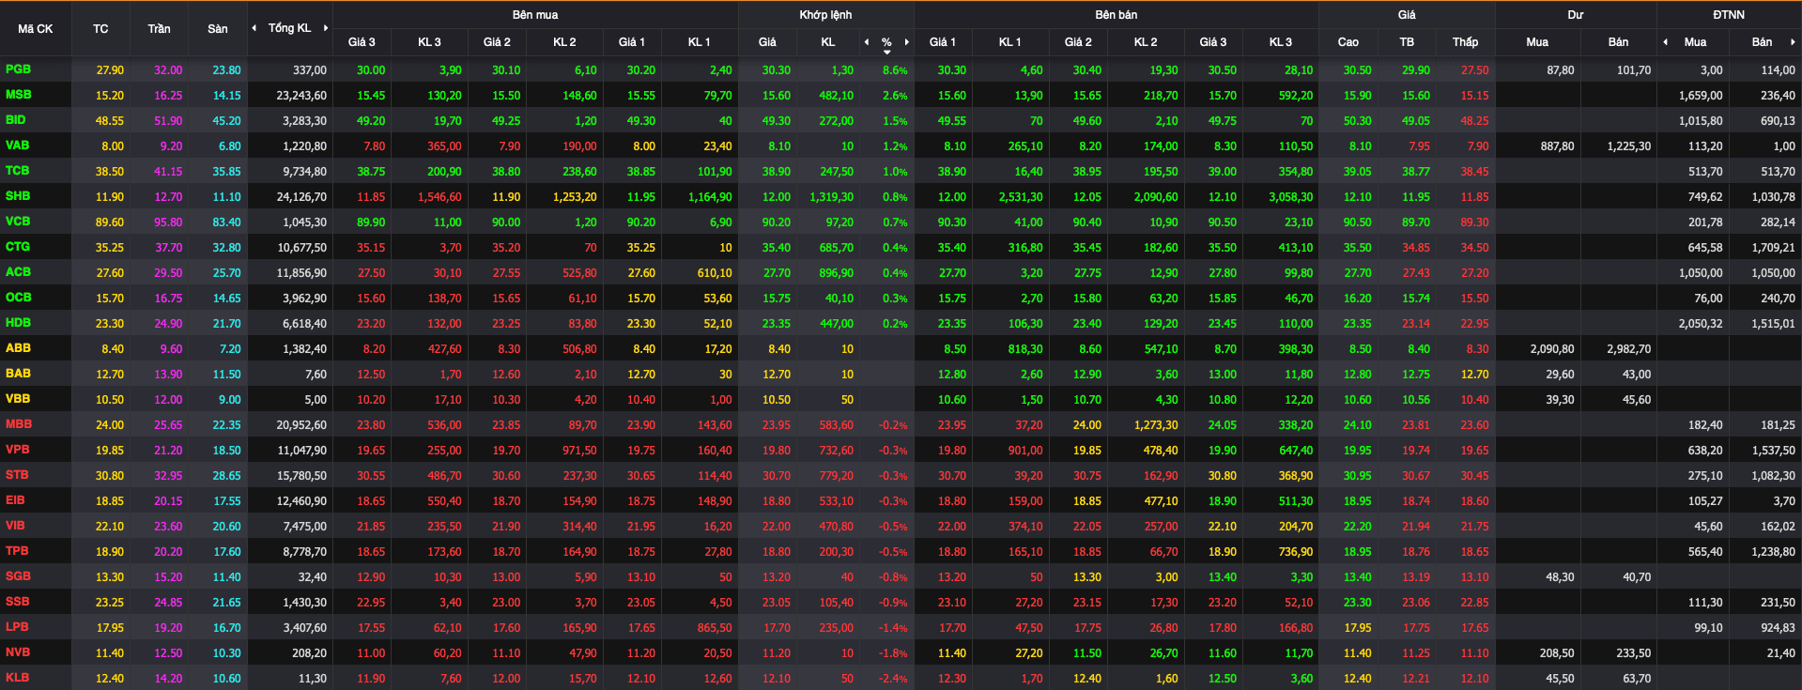Click ABB surplus sell value 2,982,70
1802x690 pixels.
[x=1628, y=349]
